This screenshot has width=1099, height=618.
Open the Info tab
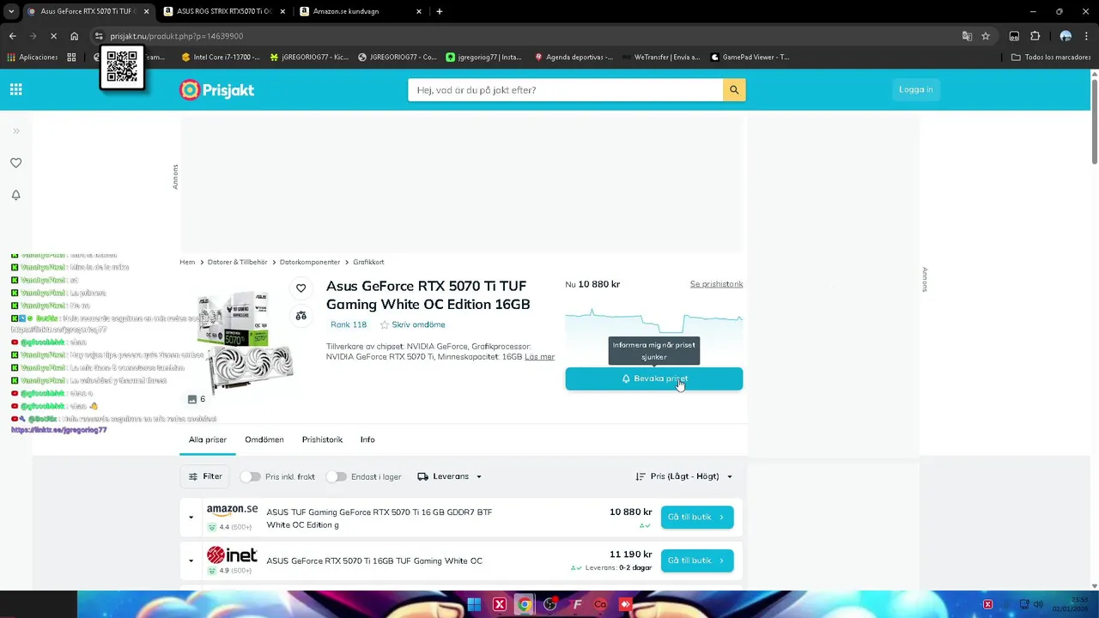click(367, 439)
